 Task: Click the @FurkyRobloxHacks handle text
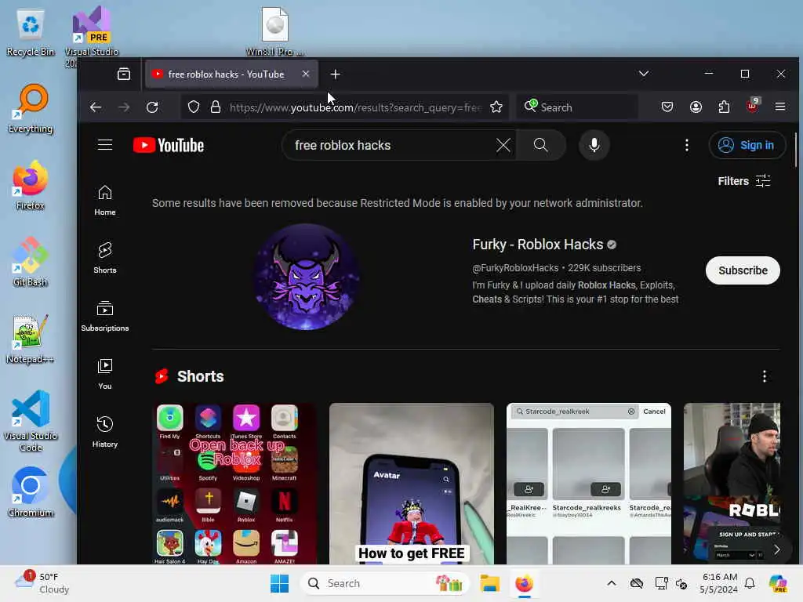point(515,268)
